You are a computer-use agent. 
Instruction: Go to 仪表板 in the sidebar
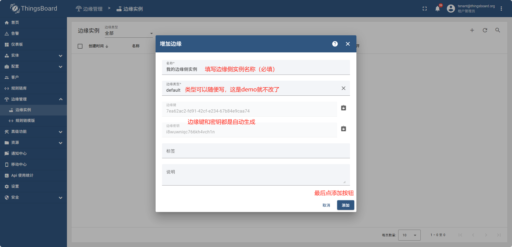coord(17,44)
